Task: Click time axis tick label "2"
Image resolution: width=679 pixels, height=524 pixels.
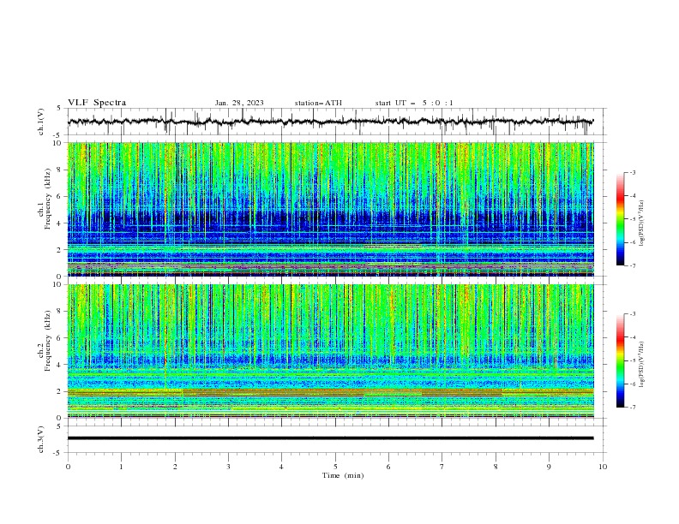Action: [175, 467]
